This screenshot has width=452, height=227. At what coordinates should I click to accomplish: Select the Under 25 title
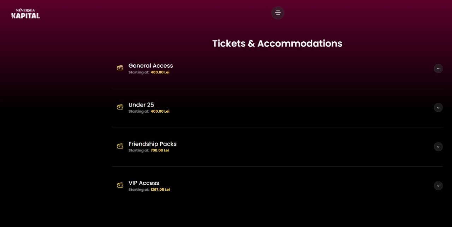pos(141,105)
